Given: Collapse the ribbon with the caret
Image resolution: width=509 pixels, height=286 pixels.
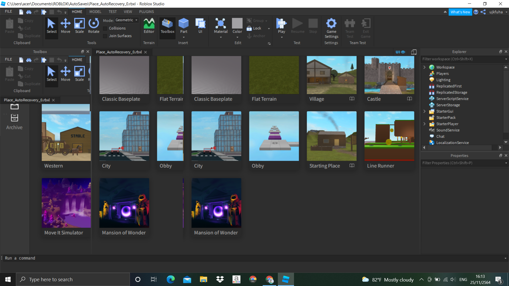Looking at the screenshot, I should [445, 12].
